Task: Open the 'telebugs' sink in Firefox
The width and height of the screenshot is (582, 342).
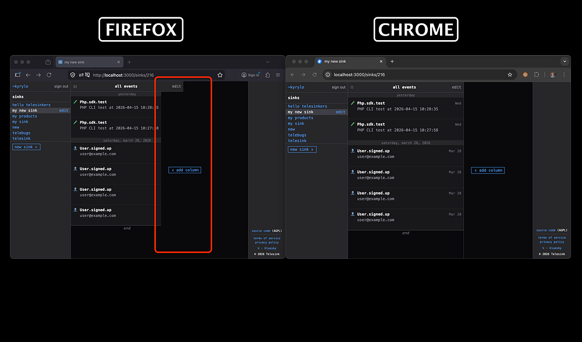Action: tap(21, 133)
